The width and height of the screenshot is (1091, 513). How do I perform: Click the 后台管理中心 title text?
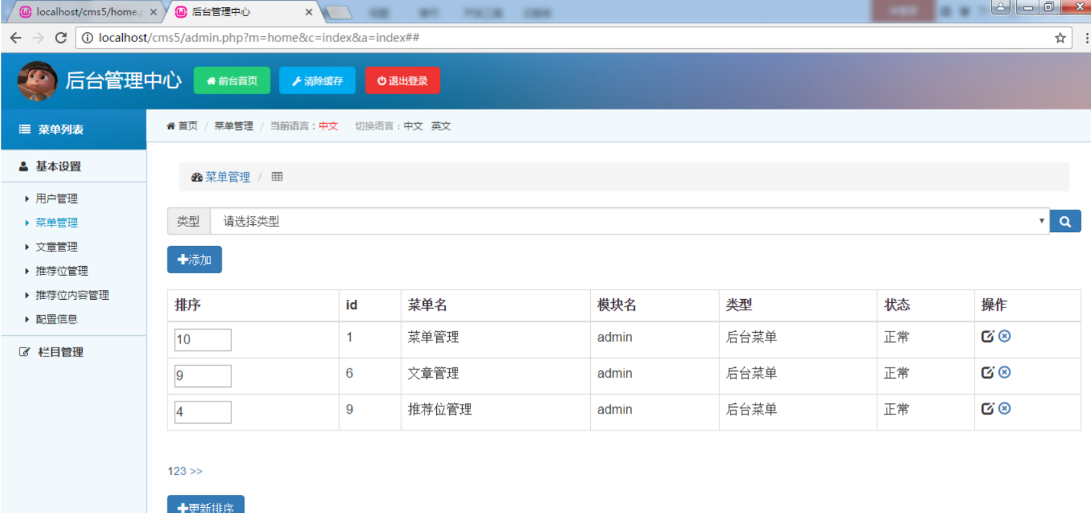123,81
